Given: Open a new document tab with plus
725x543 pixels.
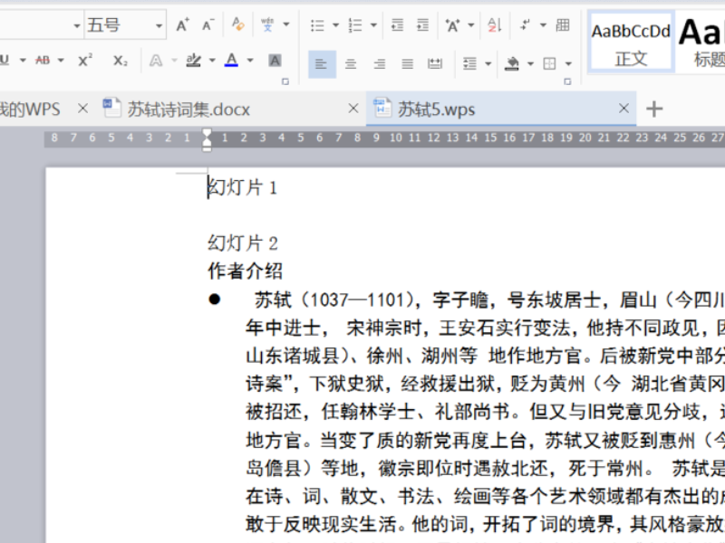Looking at the screenshot, I should [x=654, y=110].
